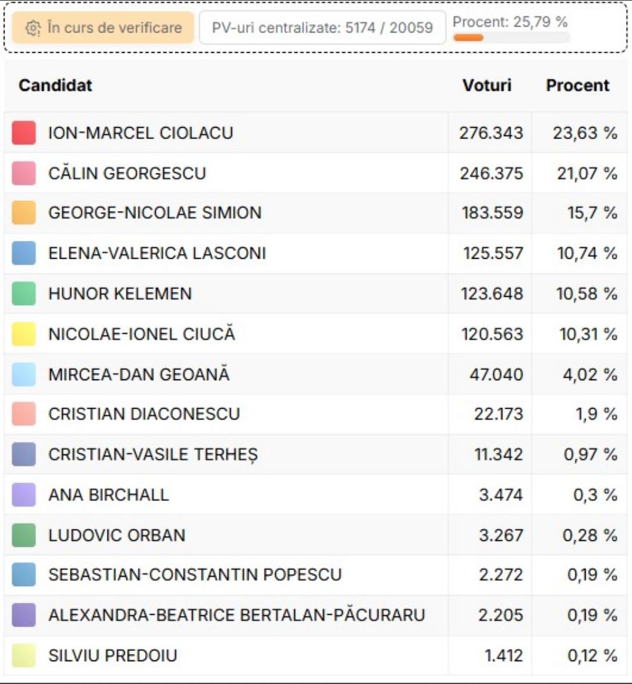
Task: Select the Cristian-Vasile Terheș candidate name
Action: 153,455
